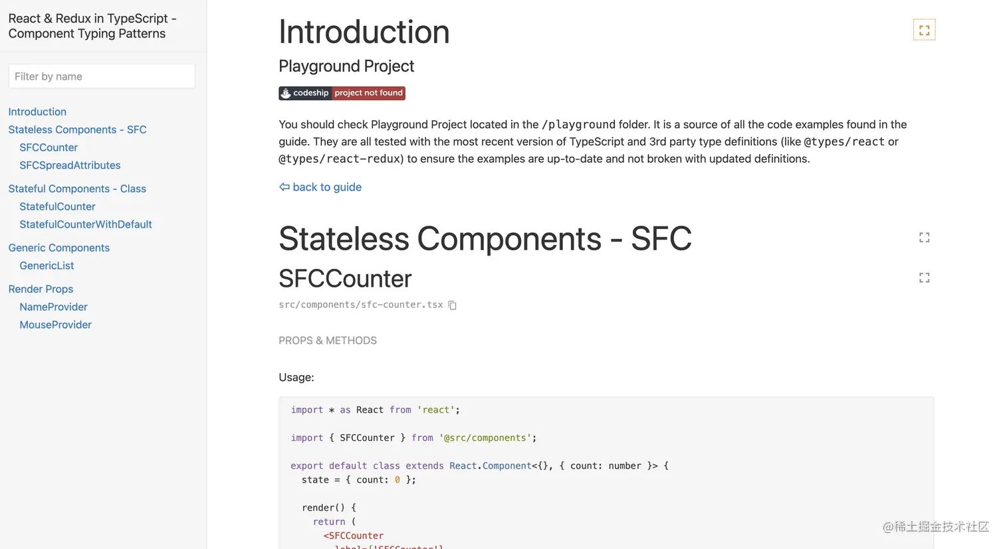Open isolated view for Stateless Components section

pyautogui.click(x=924, y=238)
